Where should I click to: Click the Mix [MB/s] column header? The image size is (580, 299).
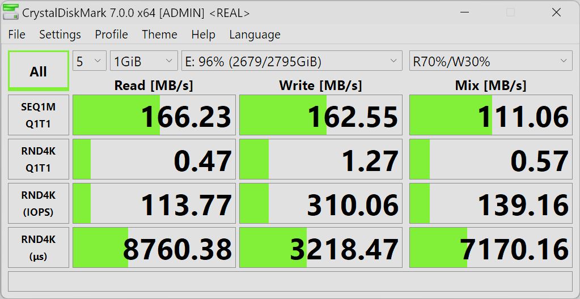click(x=490, y=86)
